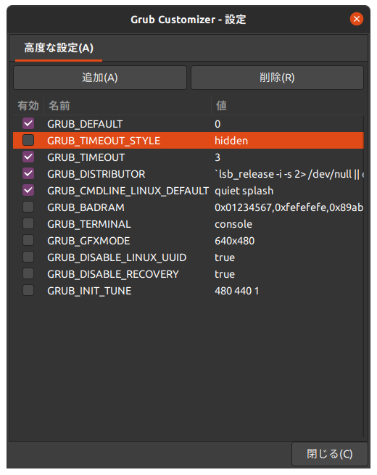The width and height of the screenshot is (377, 475).
Task: Click the quiet splash value
Action: coord(244,191)
